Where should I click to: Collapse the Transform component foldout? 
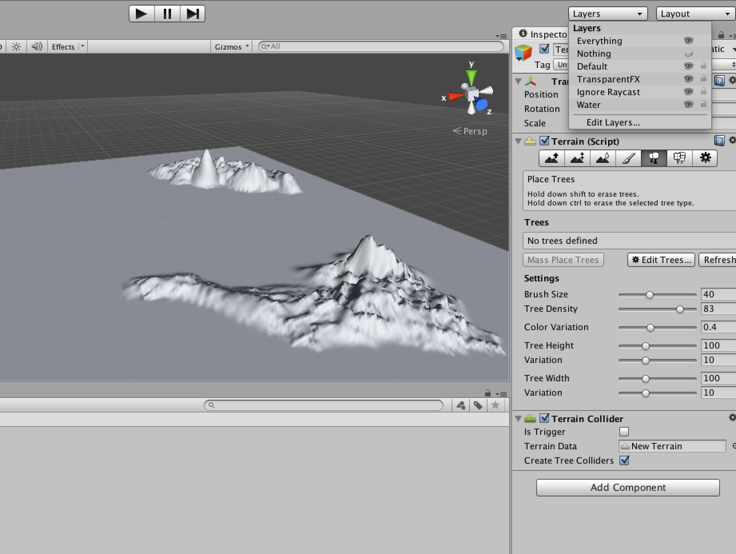[x=519, y=82]
